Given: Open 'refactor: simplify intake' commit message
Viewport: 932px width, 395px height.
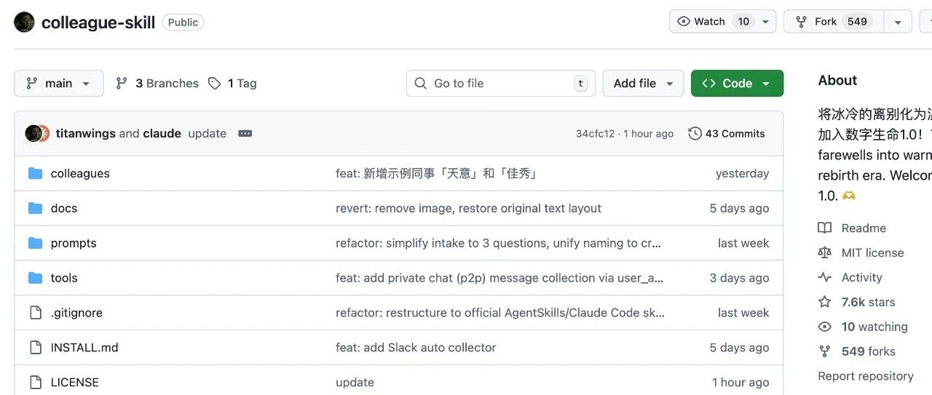Looking at the screenshot, I should (499, 243).
